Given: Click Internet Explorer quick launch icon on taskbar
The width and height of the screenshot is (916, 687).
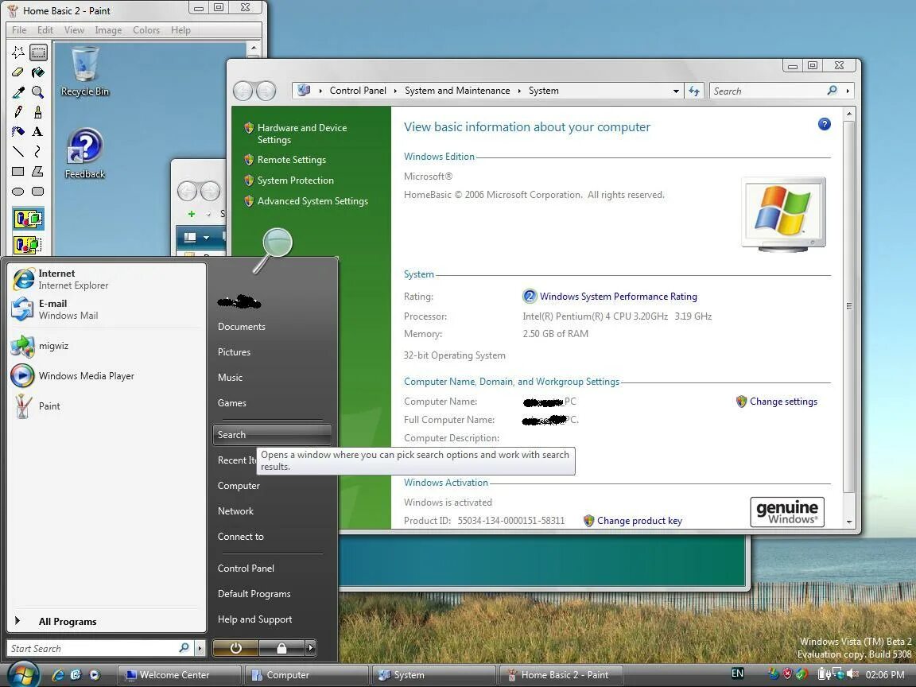Looking at the screenshot, I should point(58,675).
